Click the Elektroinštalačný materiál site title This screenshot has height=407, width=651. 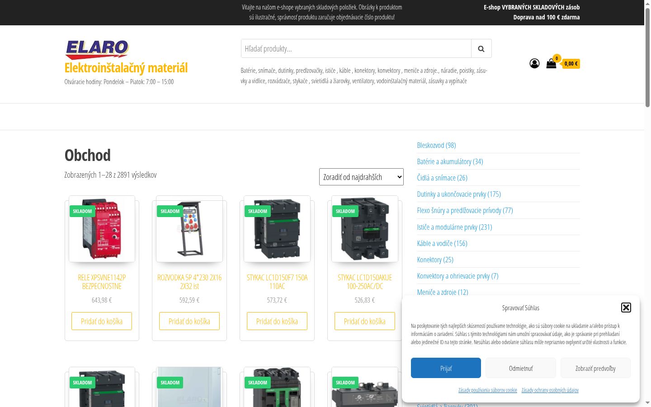(x=126, y=68)
